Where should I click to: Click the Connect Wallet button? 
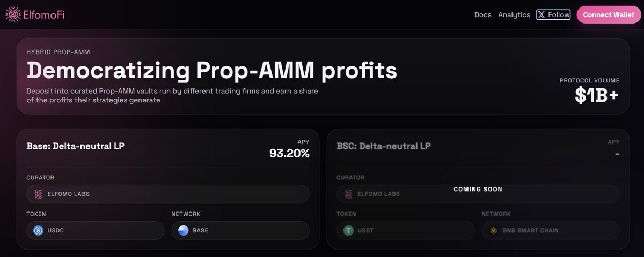coord(609,15)
